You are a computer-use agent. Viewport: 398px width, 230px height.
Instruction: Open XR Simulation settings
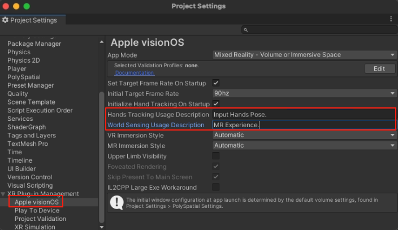click(35, 227)
